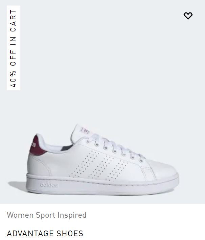Click the 40% OFF IN CART badge
Viewport: 205px width, 240px height.
[14, 48]
